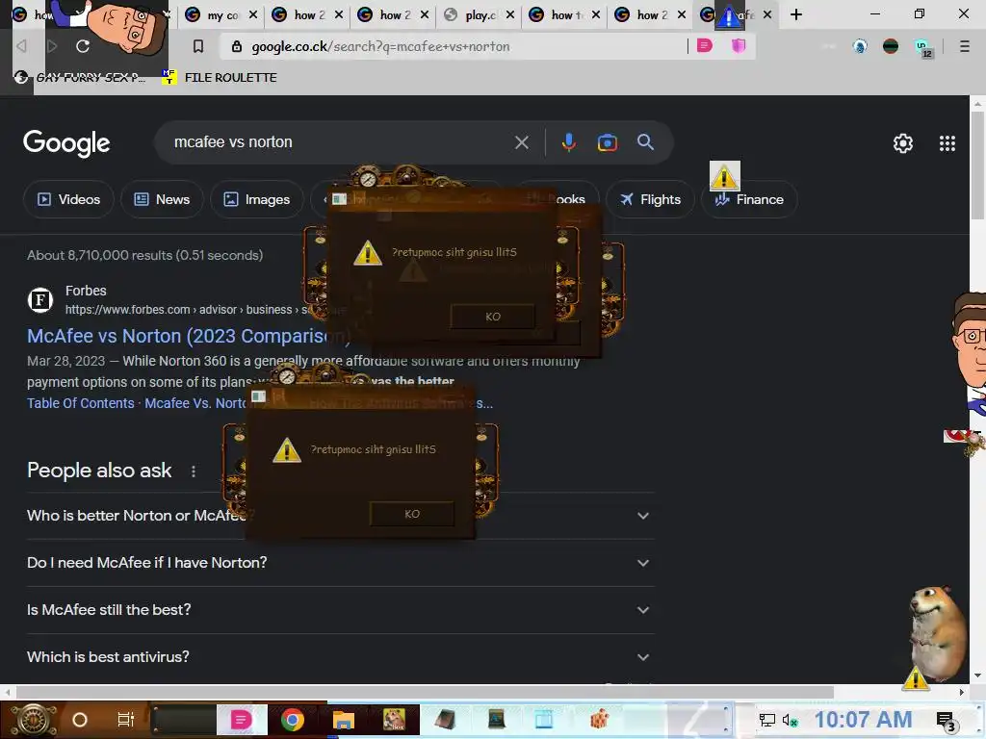Image resolution: width=986 pixels, height=739 pixels.
Task: Open the extension with the 12 badge
Action: [922, 47]
